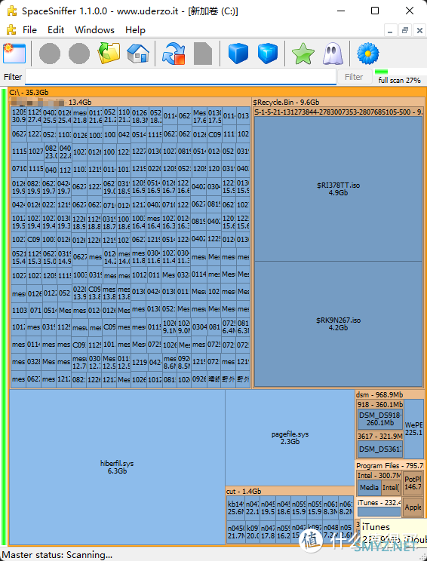Click the blue flower donate icon
This screenshot has height=561, width=427.
coord(368,54)
